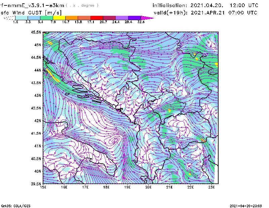Click the 7.9 colorbar value
Screen dimensions: 269x208
(x=53, y=22)
